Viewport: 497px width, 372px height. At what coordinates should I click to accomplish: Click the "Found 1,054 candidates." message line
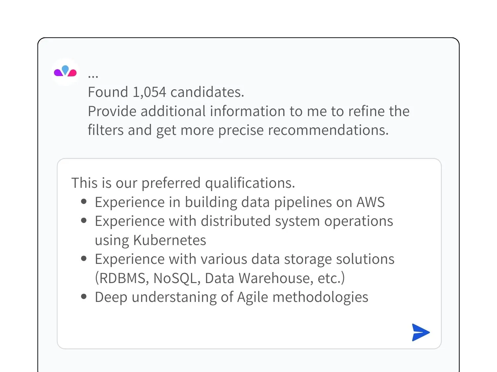coord(166,92)
